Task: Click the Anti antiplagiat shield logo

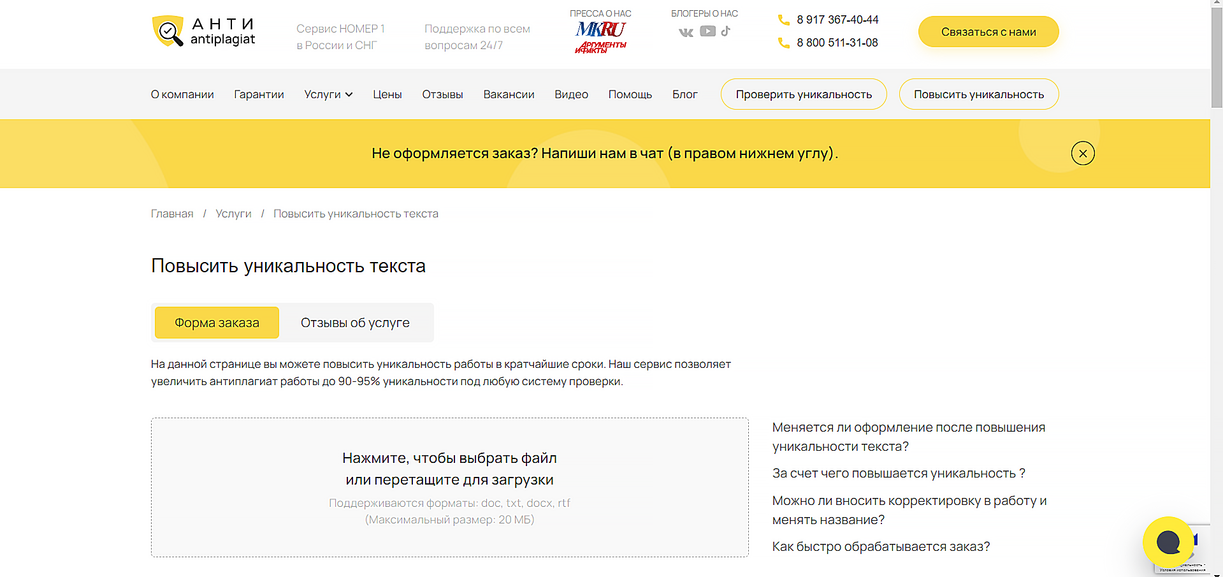Action: 203,31
